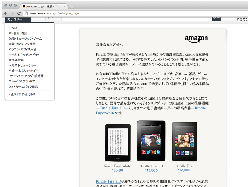Image resolution: width=251 pixels, height=187 pixels.
Task: Select Kindle in the category menu
Action: pyautogui.click(x=13, y=28)
